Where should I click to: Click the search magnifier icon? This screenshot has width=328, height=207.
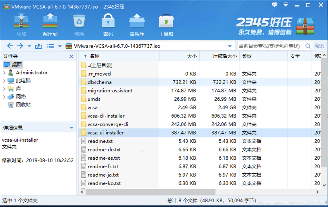tap(308, 46)
